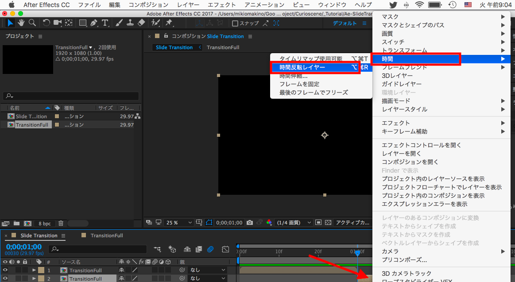
Task: Take a snapshot with camera icon
Action: (x=250, y=223)
